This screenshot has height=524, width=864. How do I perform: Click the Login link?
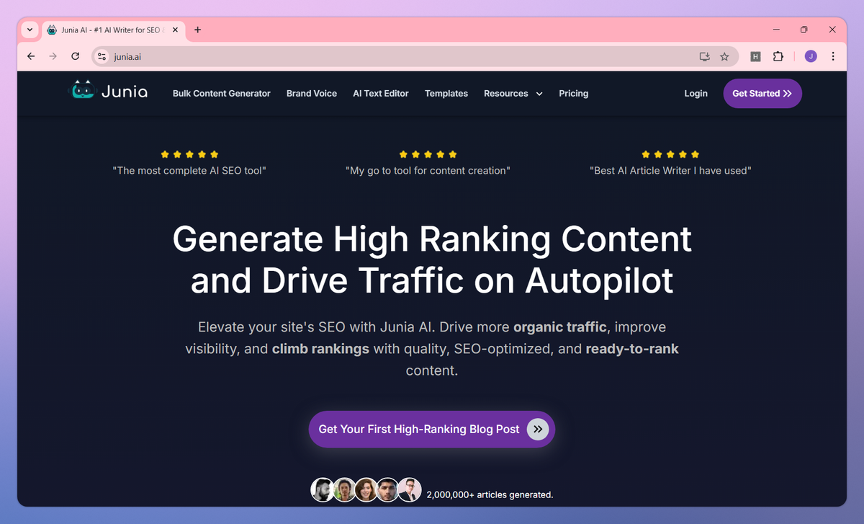696,94
